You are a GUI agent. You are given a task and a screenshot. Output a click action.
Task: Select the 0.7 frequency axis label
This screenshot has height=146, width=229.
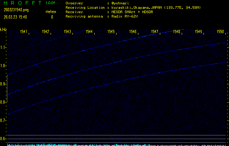pyautogui.click(x=3, y=120)
